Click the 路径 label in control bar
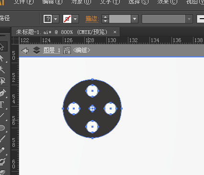The width and height of the screenshot is (204, 175). point(5,18)
